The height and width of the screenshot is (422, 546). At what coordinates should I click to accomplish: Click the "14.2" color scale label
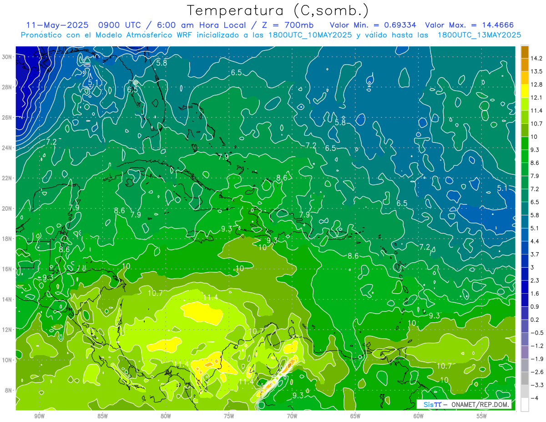pyautogui.click(x=536, y=58)
